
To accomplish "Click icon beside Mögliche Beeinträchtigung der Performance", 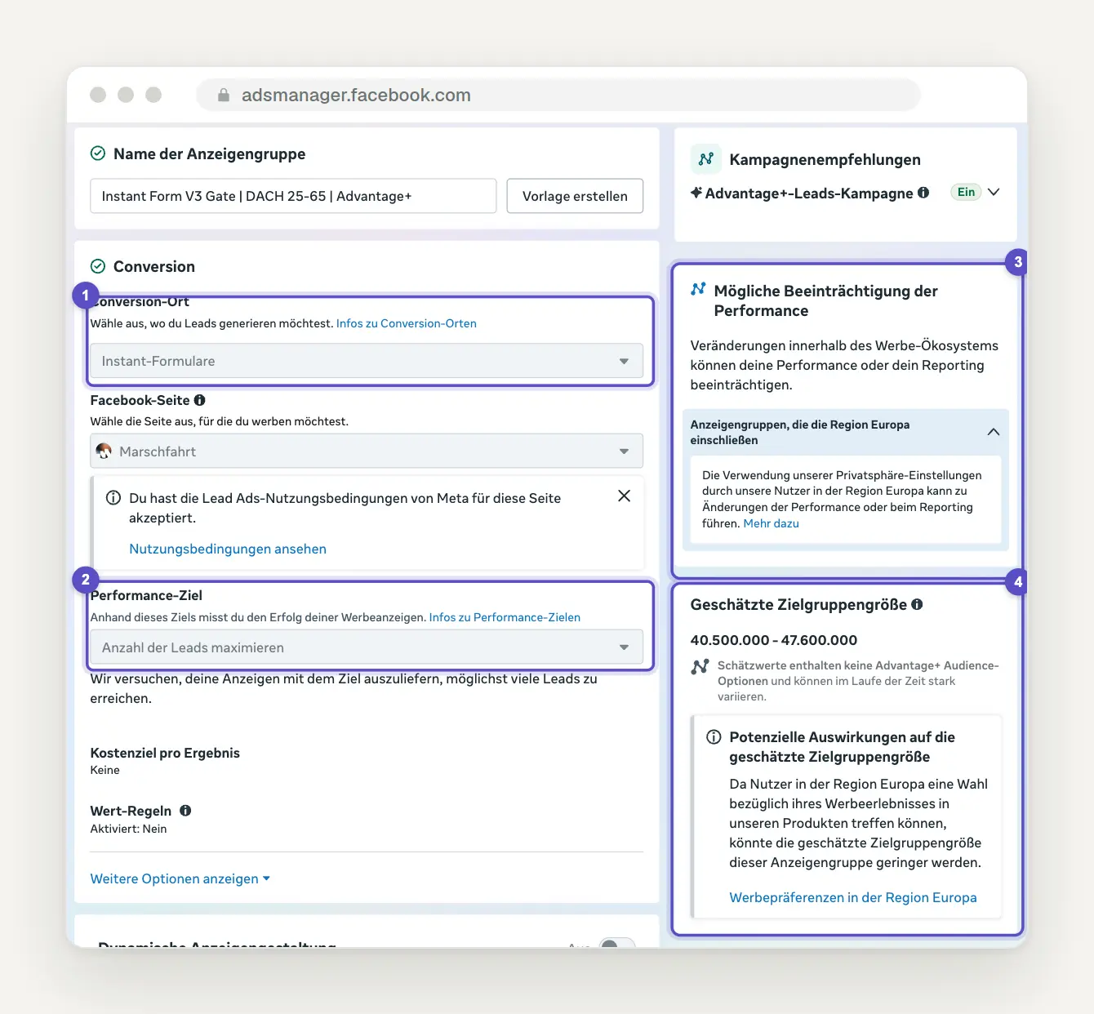I will [x=698, y=290].
